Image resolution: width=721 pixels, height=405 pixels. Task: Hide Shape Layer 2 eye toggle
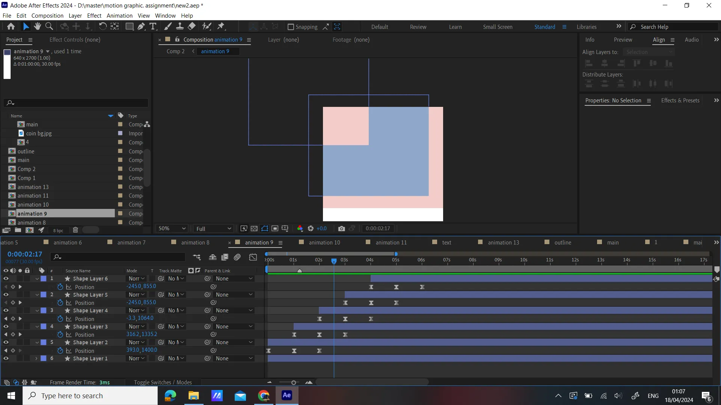6,342
